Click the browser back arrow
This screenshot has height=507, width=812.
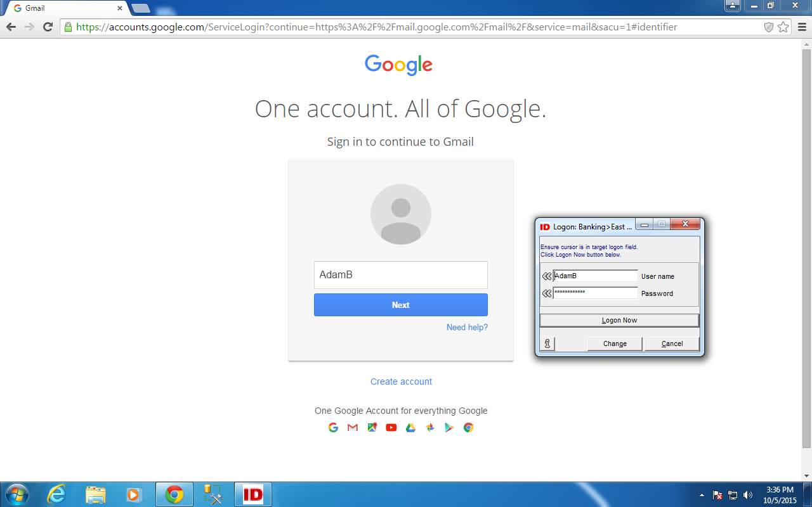click(x=11, y=27)
